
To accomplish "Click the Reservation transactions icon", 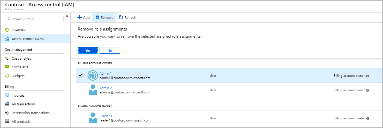I will (x=7, y=113).
